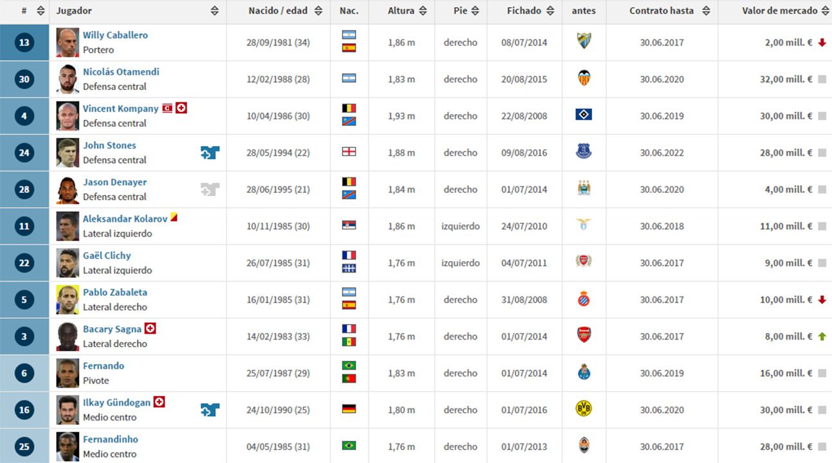Open Nicolás Otamendi's player profile link
The image size is (832, 463).
(121, 71)
